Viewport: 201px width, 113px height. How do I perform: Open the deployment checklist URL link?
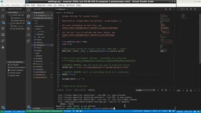pyautogui.click(x=102, y=61)
